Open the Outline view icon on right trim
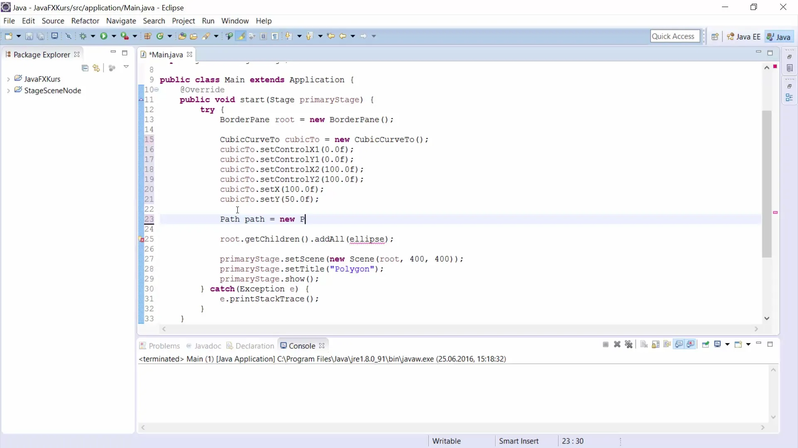The image size is (798, 448). click(x=790, y=97)
